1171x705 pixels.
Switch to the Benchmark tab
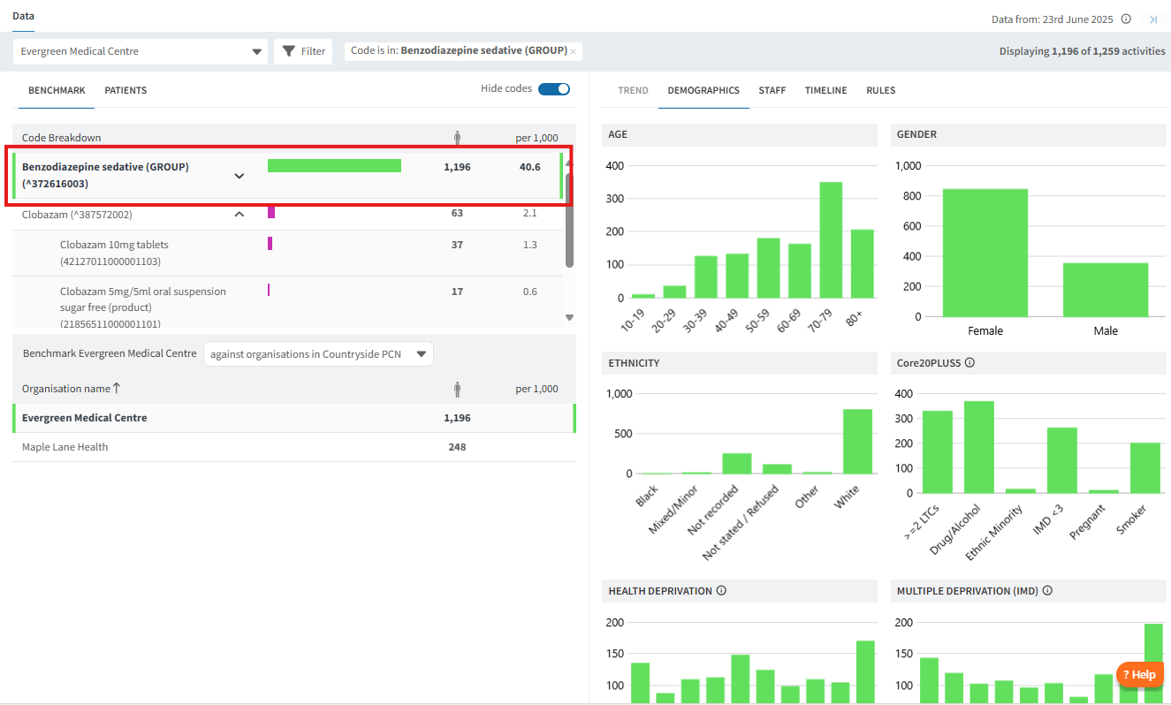(57, 90)
